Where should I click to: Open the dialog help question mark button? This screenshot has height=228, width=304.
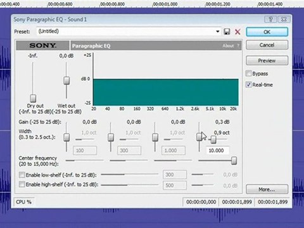tap(270, 20)
